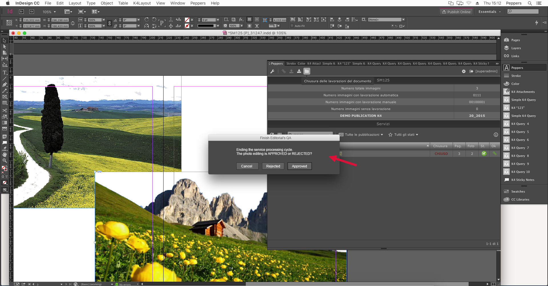Toggle the green status check in St. column
The width and height of the screenshot is (548, 286).
[484, 154]
